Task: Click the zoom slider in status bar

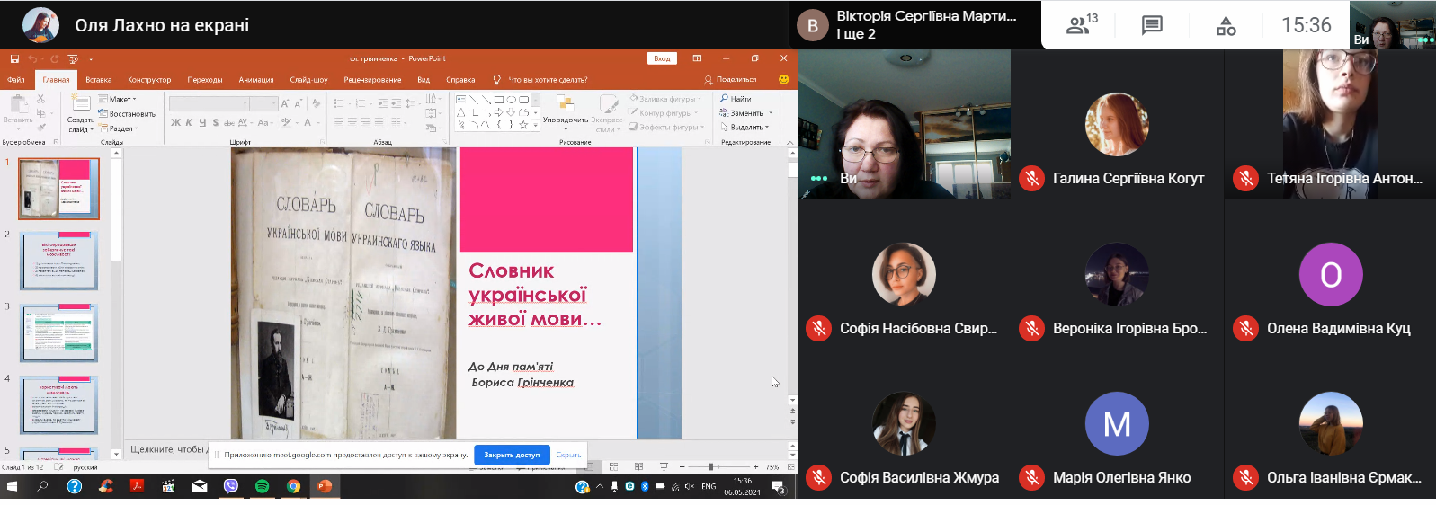Action: (x=711, y=467)
